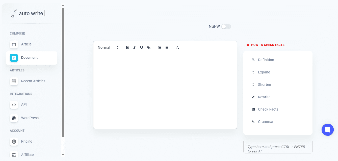Open the WordPress integration page

point(30,118)
